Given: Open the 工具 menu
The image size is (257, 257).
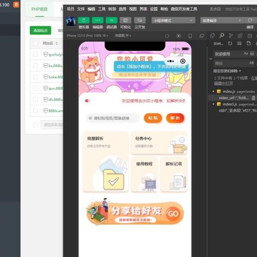Looking at the screenshot, I should [x=102, y=9].
